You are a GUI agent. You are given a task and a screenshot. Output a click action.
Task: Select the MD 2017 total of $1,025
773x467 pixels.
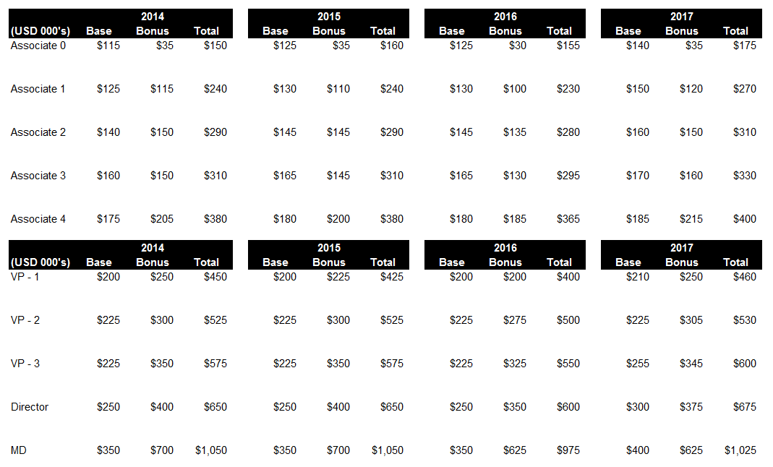[740, 450]
